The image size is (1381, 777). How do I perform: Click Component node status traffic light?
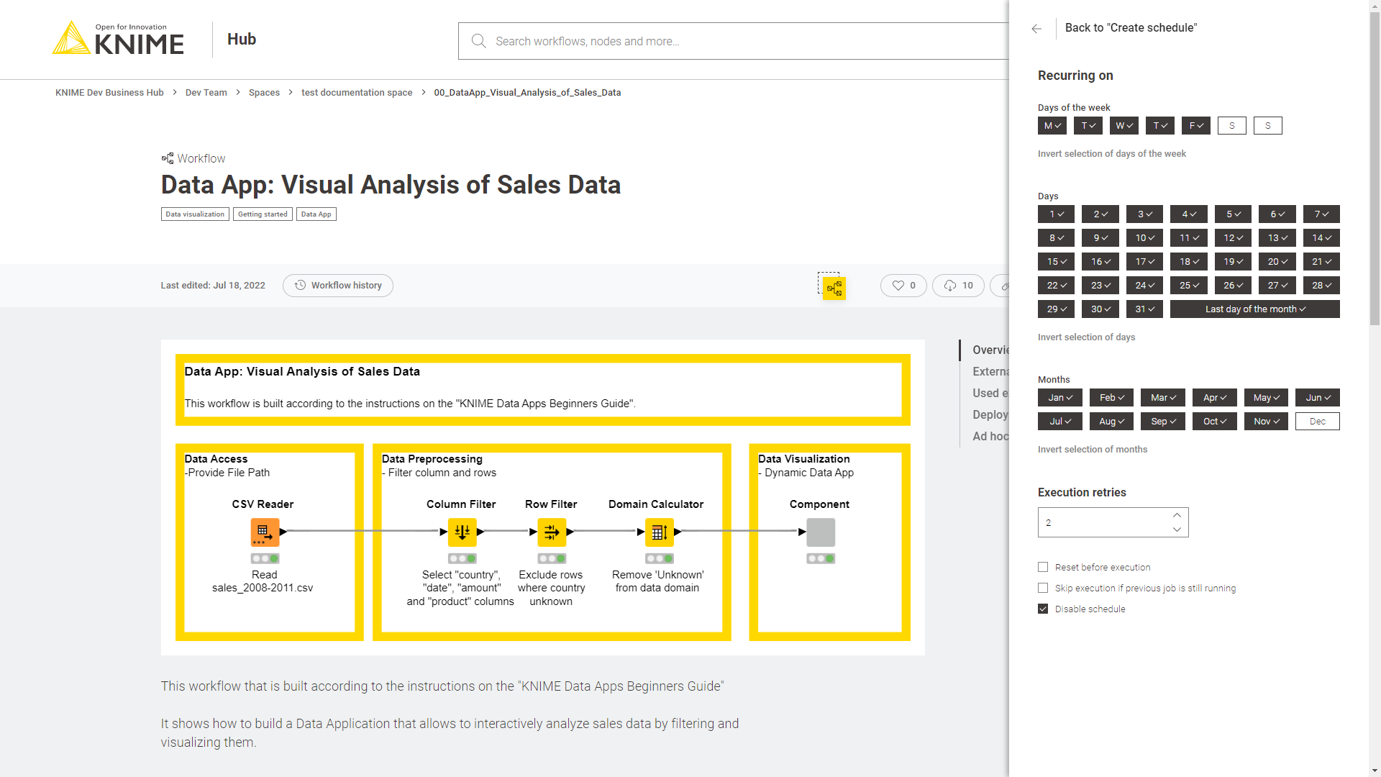tap(821, 558)
